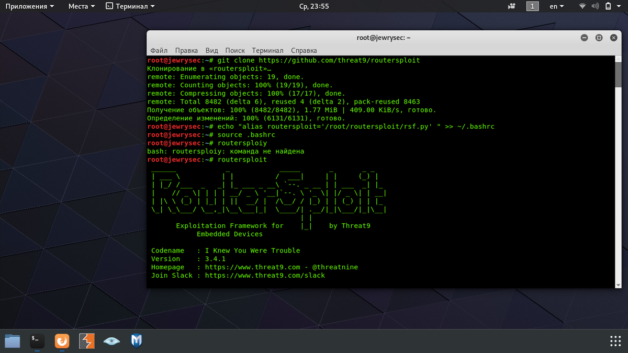This screenshot has width=628, height=353.
Task: Open the Файл menu in terminal
Action: click(x=159, y=51)
